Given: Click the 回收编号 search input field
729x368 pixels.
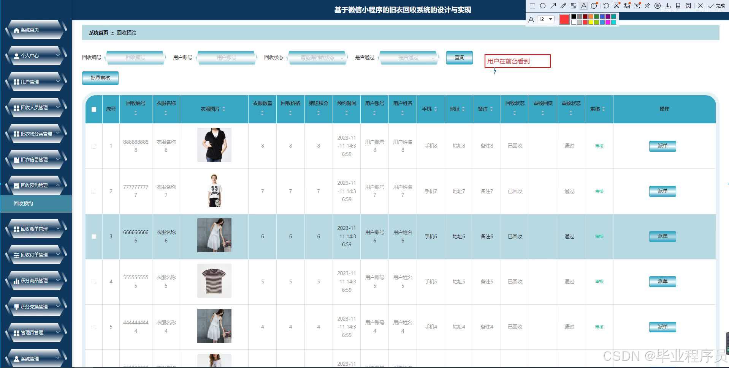Looking at the screenshot, I should pyautogui.click(x=135, y=57).
